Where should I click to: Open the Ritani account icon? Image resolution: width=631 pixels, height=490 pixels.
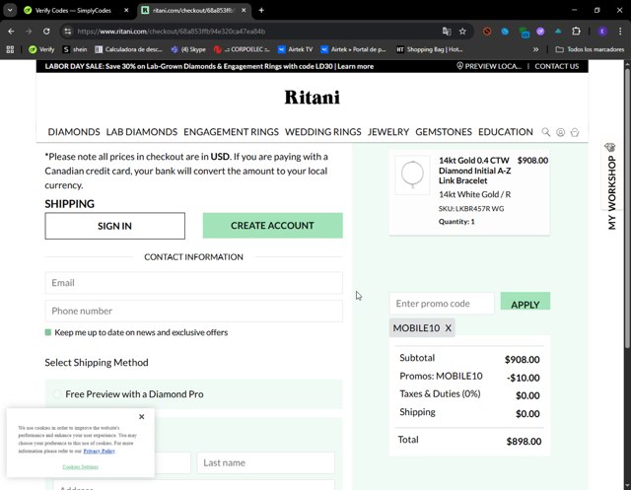560,132
